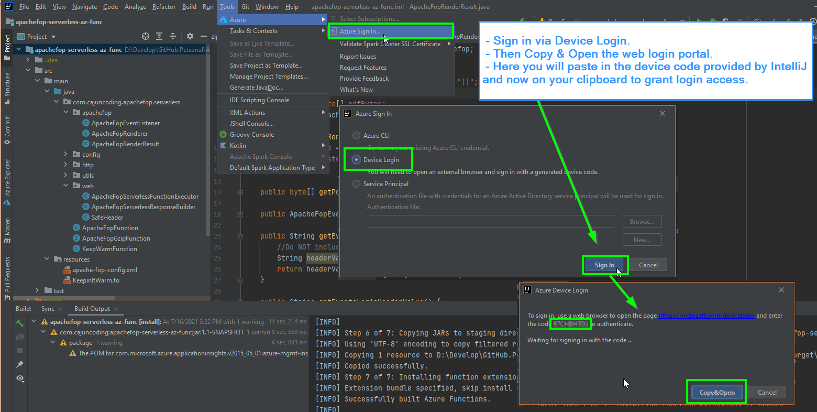Open the Project tool window sidebar tab
Image resolution: width=817 pixels, height=412 pixels.
click(7, 47)
